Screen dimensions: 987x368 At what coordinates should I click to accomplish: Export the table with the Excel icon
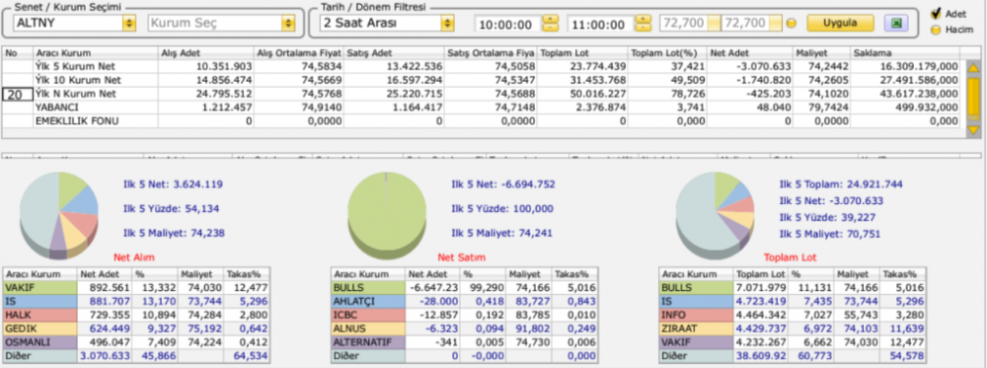click(x=896, y=24)
